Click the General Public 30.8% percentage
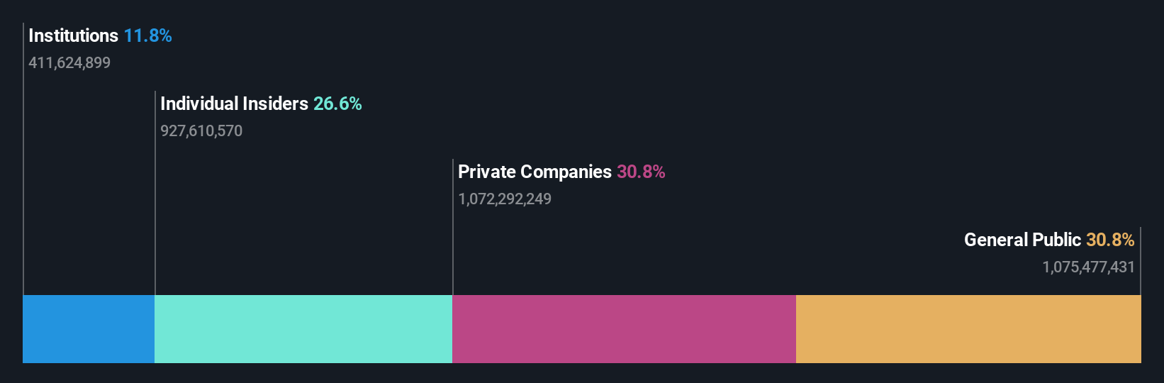This screenshot has width=1164, height=383. [1110, 240]
